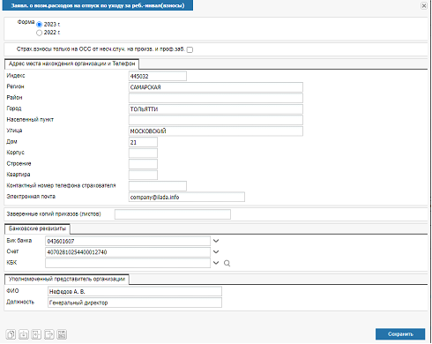
Task: Click the Сохранить button
Action: coord(400,334)
